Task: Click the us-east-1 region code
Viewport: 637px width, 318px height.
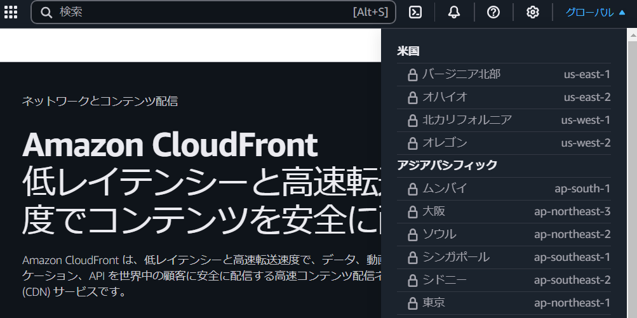Action: (x=587, y=74)
